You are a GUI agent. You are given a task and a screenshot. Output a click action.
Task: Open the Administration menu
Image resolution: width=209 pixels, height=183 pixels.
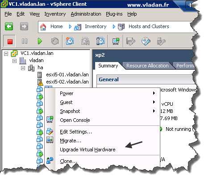[86, 14]
